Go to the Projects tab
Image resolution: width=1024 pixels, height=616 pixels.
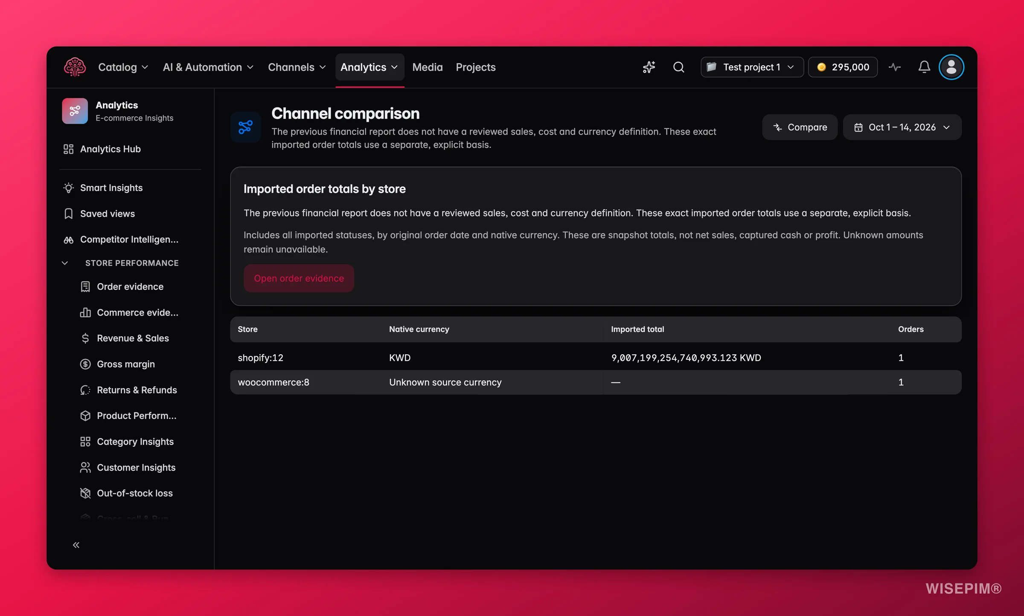click(476, 67)
